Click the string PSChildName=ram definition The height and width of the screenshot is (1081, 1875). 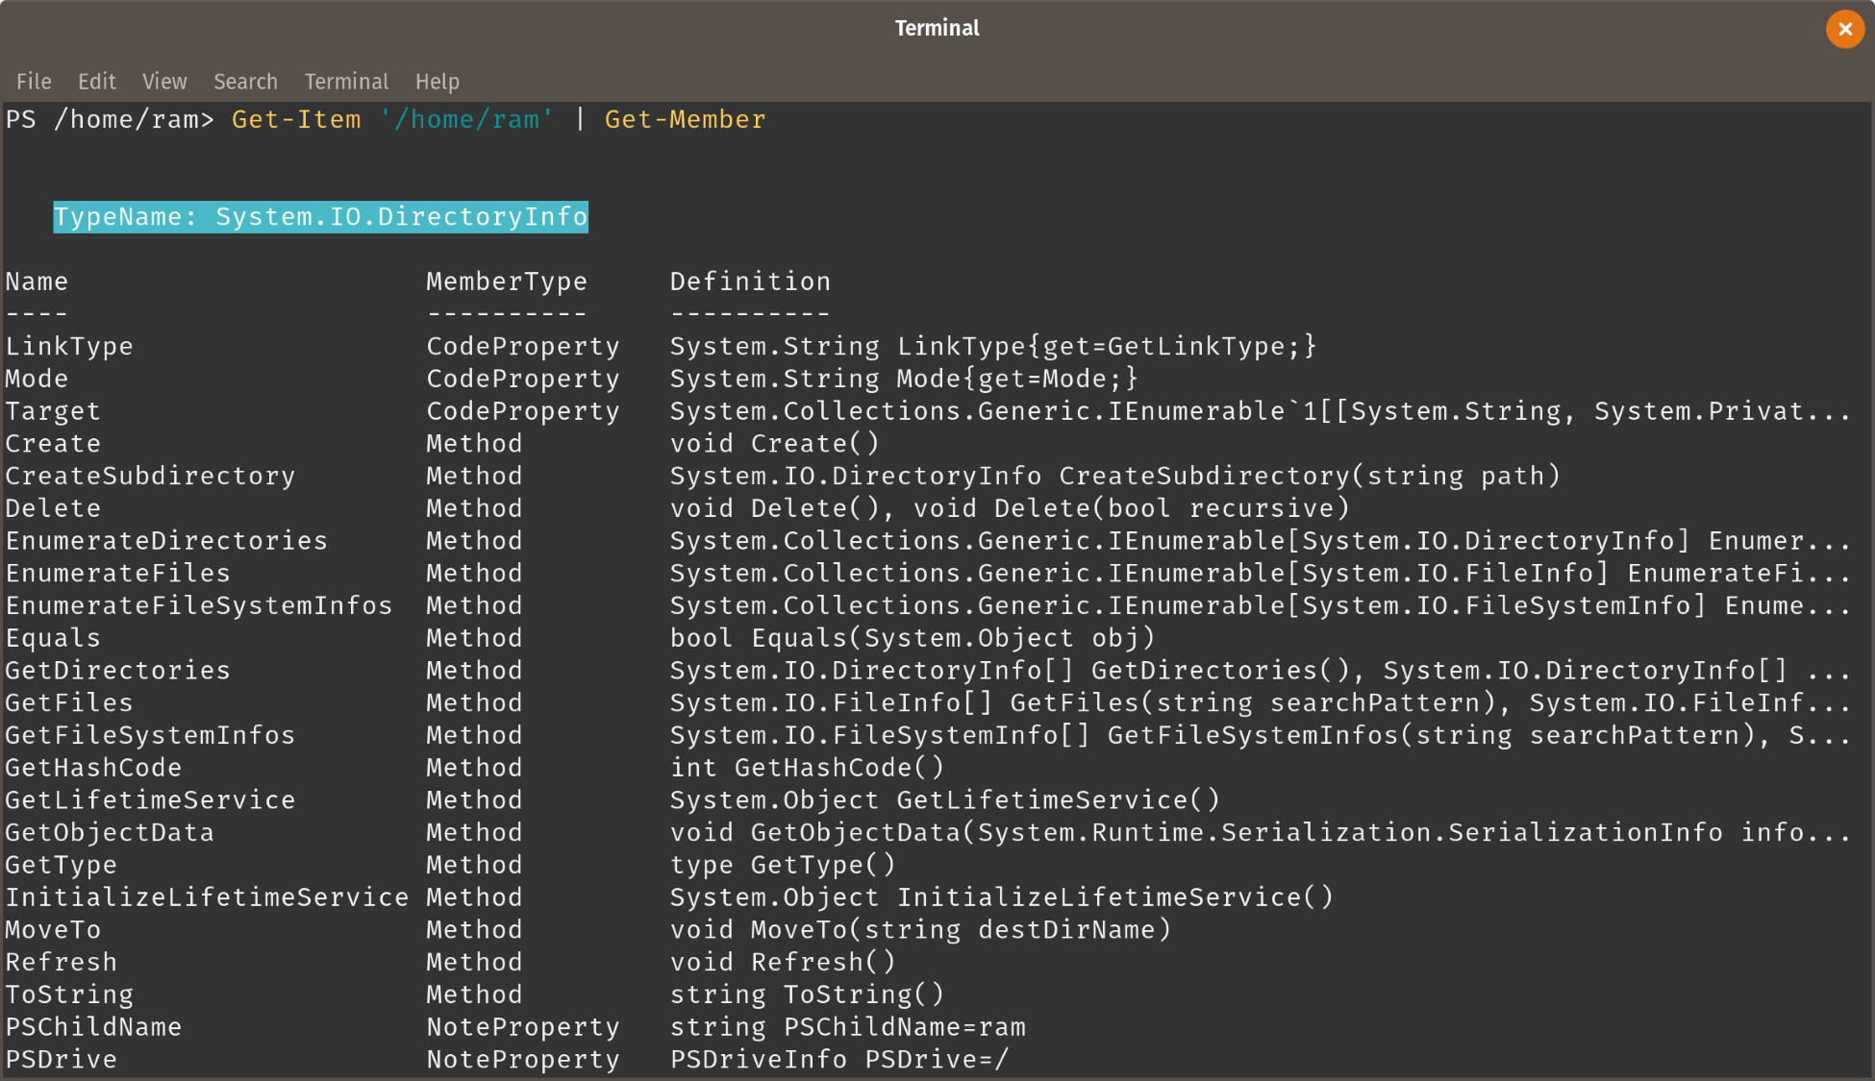pyautogui.click(x=848, y=1027)
